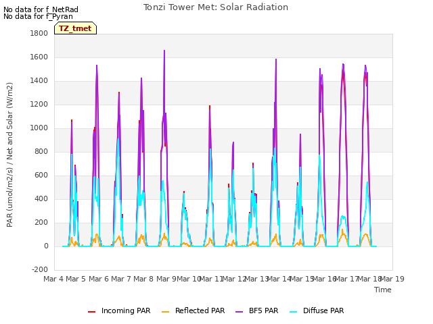Click the Mar 4 x-axis tick label
Viewport: 433px width, 324px height.
coord(53,279)
